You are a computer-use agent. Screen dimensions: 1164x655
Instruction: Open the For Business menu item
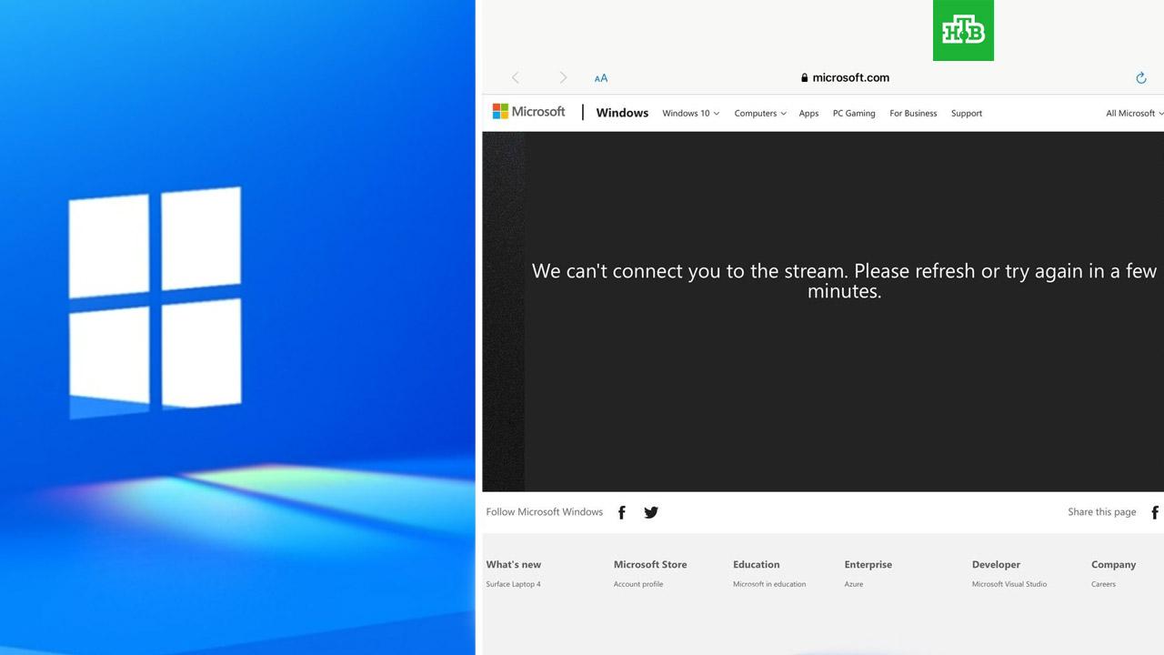pos(913,114)
